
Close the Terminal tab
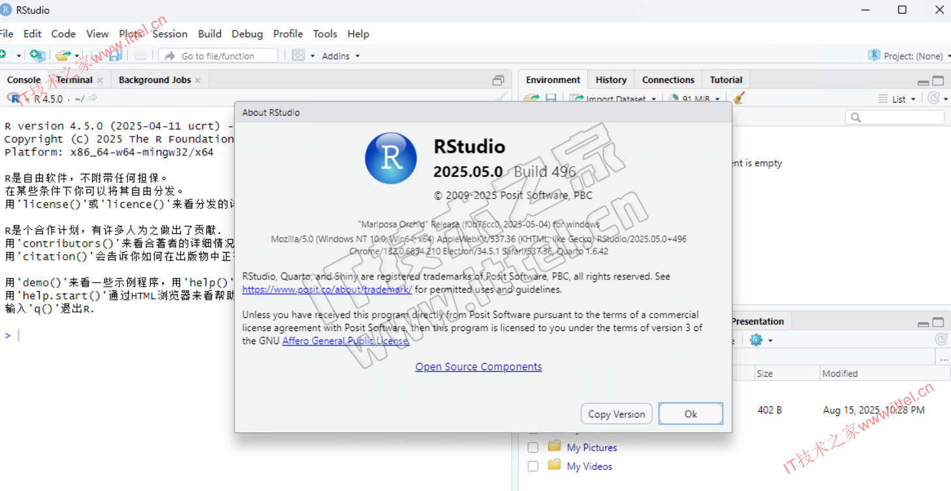click(x=100, y=80)
